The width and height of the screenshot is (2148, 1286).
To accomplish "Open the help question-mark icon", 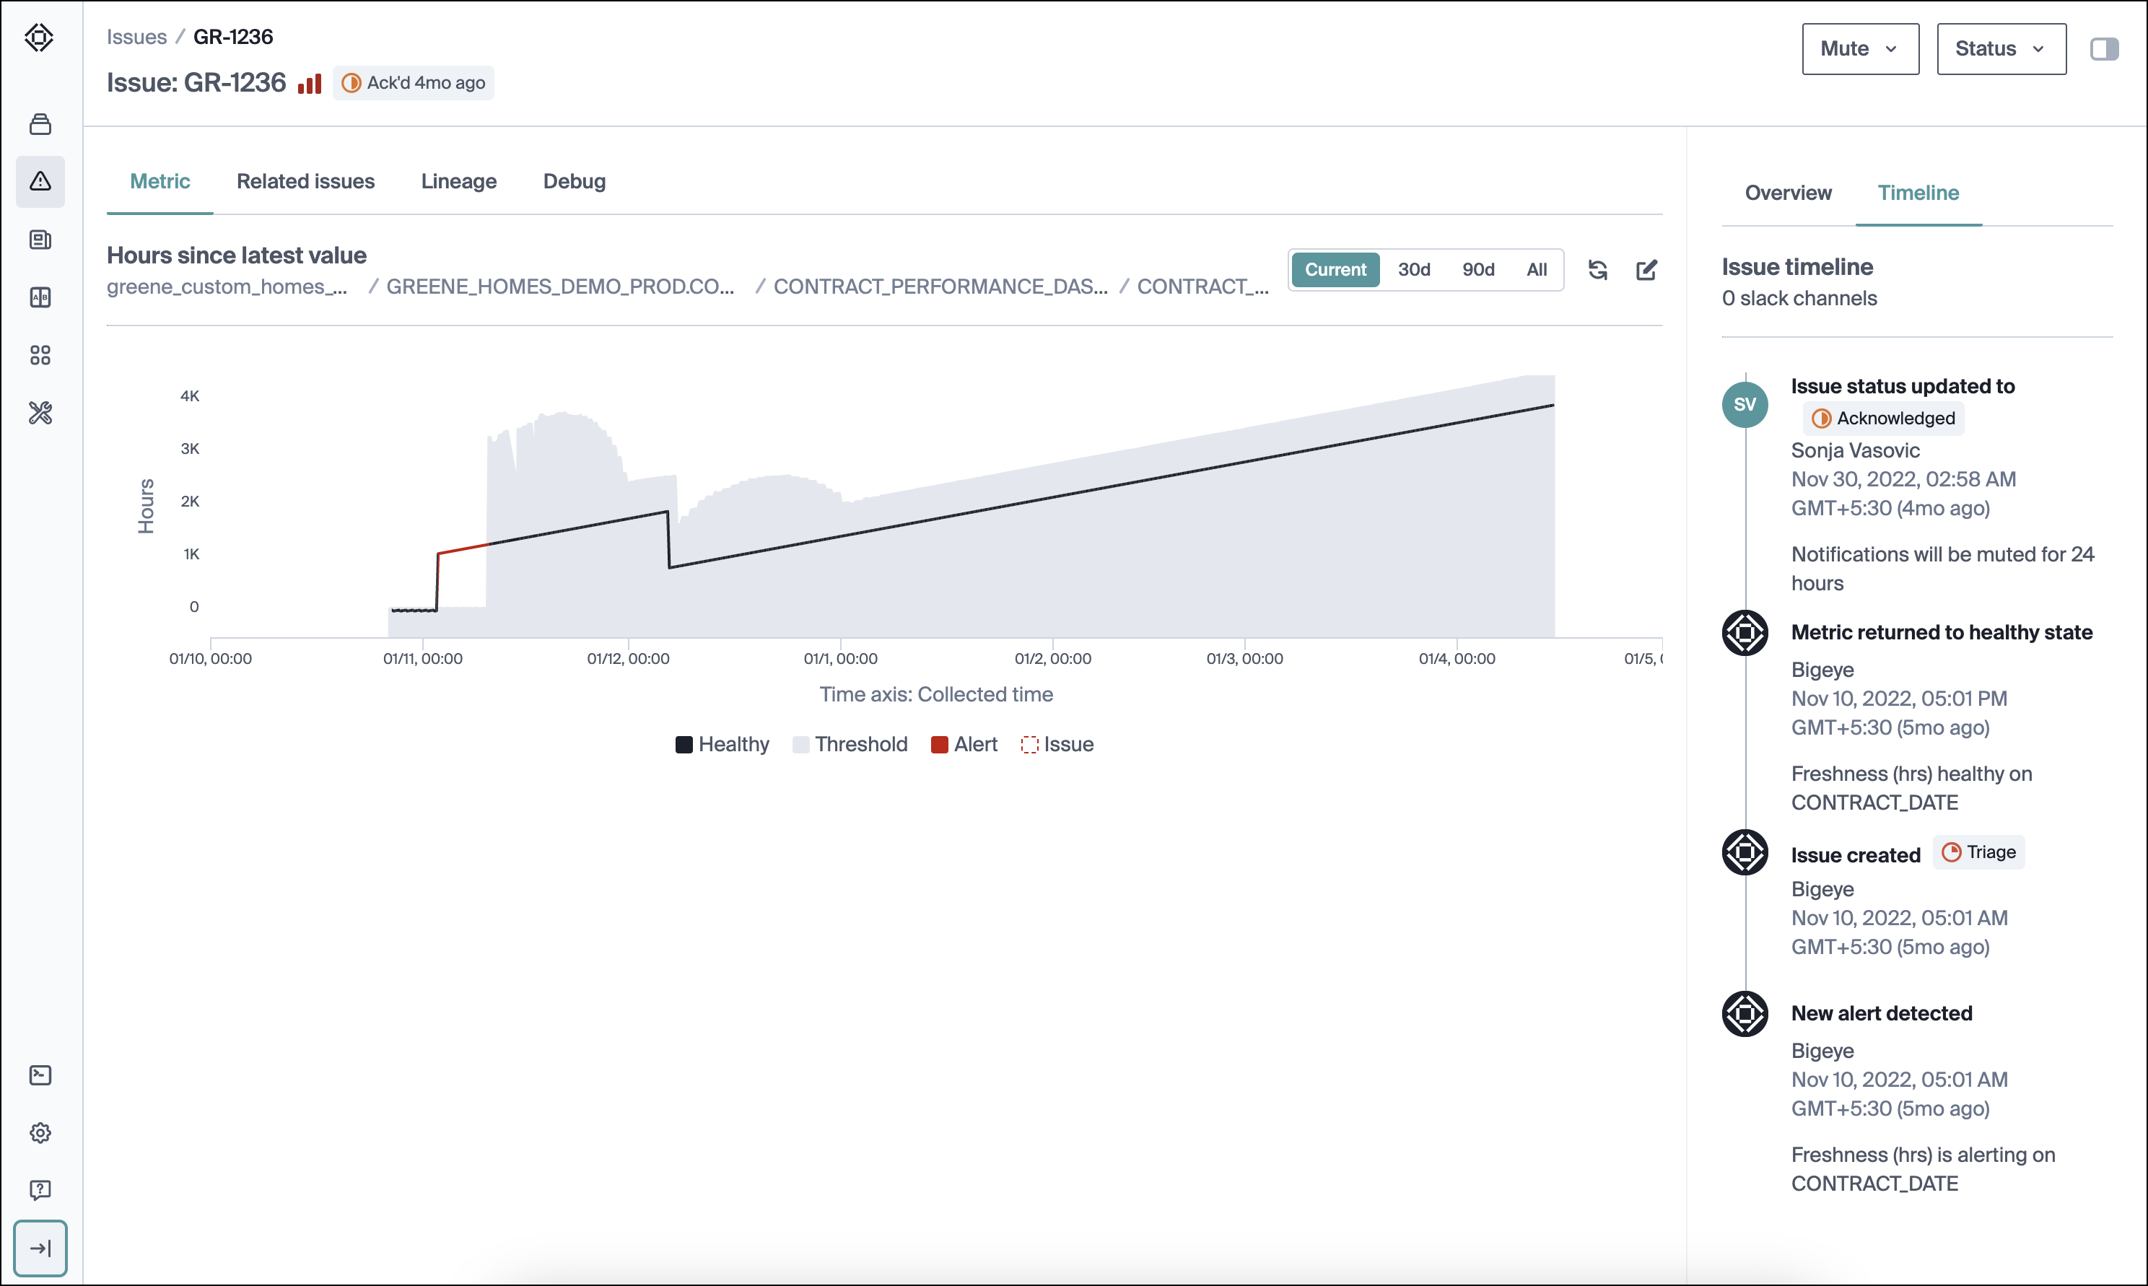I will tap(40, 1190).
